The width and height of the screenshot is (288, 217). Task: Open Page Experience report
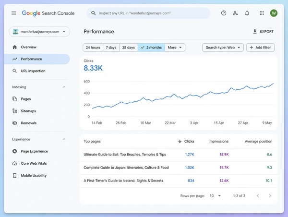(37, 151)
